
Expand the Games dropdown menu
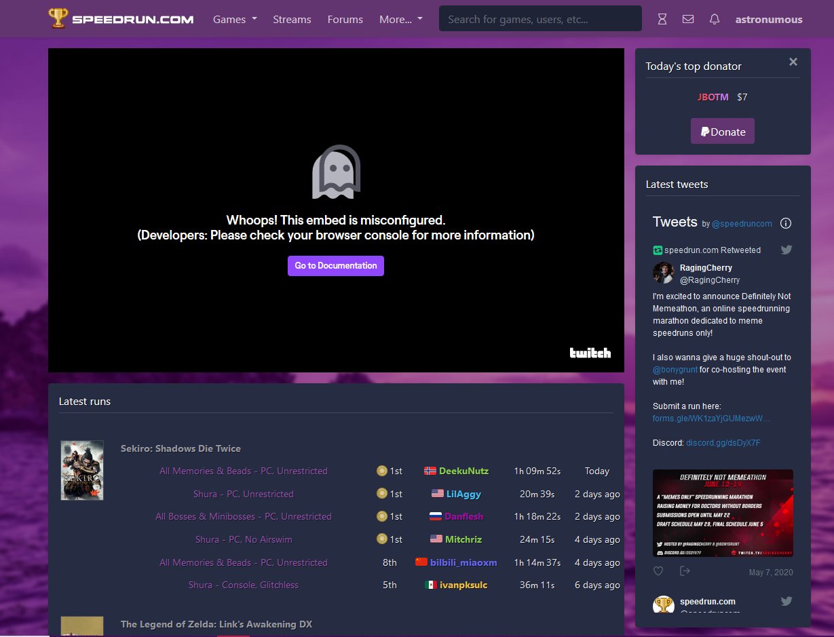tap(235, 19)
